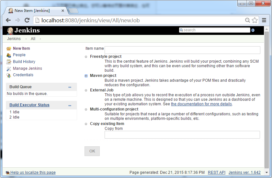Open the Manage Jenkins sidebar link
Viewport: 272px width, 178px height.
[x=28, y=68]
